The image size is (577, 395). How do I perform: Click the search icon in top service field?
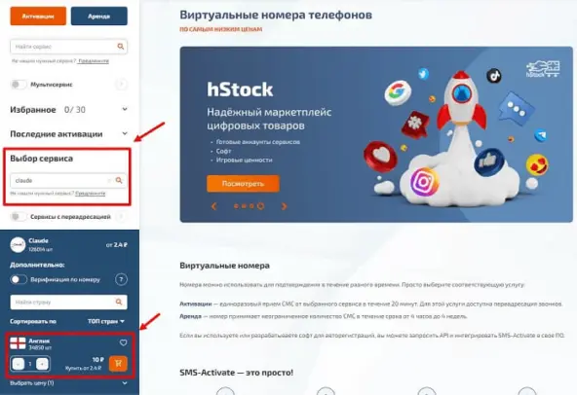[x=120, y=47]
